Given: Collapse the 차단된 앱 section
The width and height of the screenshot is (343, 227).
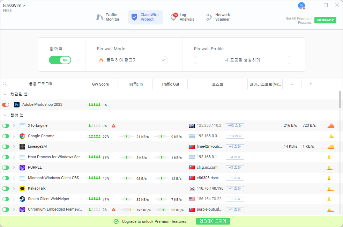Looking at the screenshot, I should point(5,94).
